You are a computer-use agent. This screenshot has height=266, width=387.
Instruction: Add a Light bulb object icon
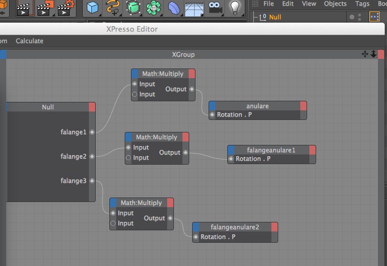point(235,8)
